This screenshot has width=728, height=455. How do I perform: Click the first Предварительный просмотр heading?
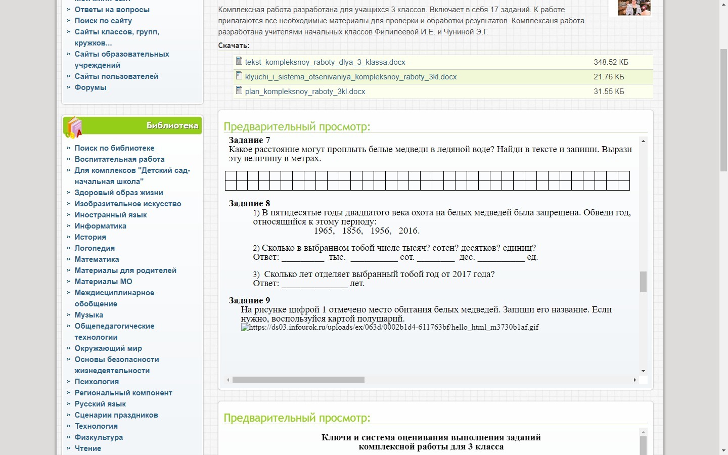[x=297, y=126]
